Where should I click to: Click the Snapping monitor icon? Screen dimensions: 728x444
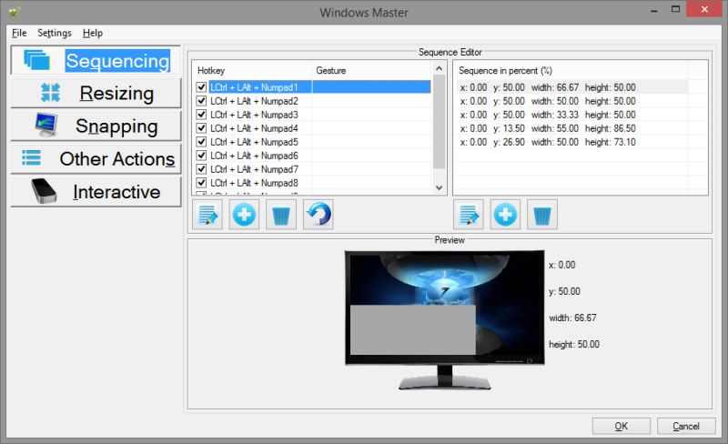point(46,125)
